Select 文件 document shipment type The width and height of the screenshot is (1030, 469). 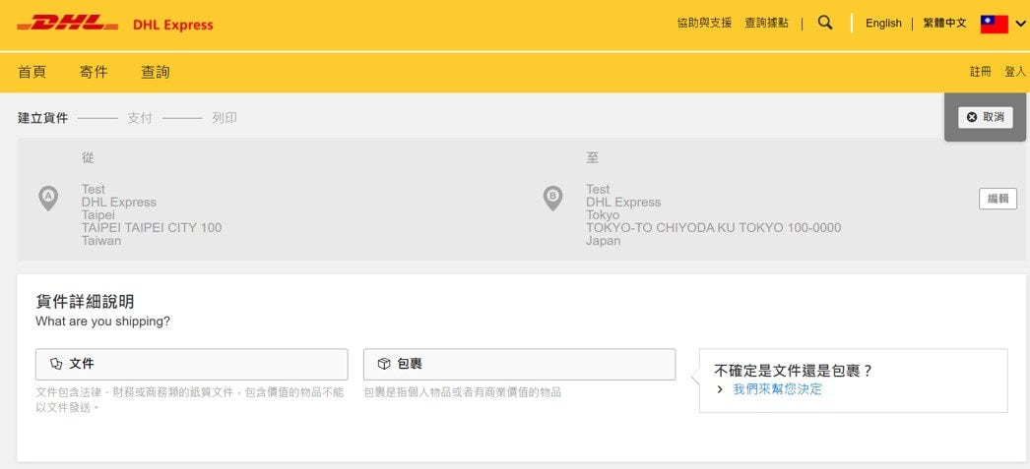click(x=192, y=364)
